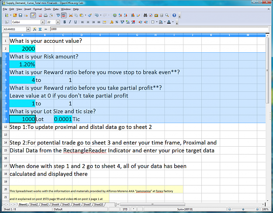The width and height of the screenshot is (273, 213).
Task: Open the Data menu
Action: pyautogui.click(x=56, y=9)
